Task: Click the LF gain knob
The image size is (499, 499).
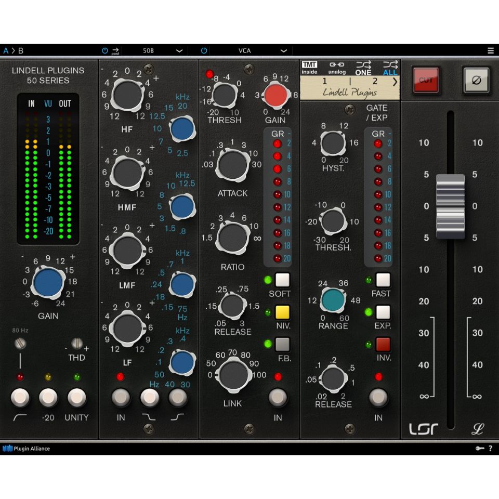Action: pyautogui.click(x=127, y=328)
